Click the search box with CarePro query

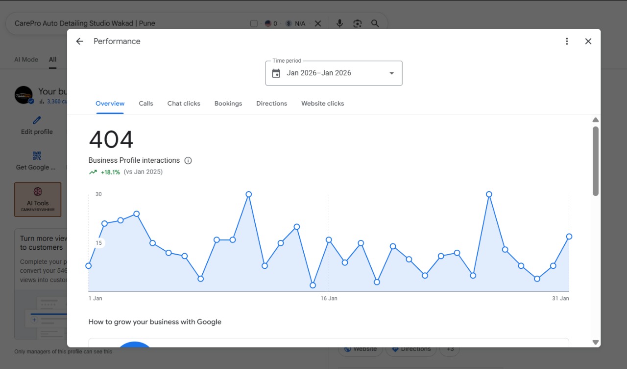[130, 23]
